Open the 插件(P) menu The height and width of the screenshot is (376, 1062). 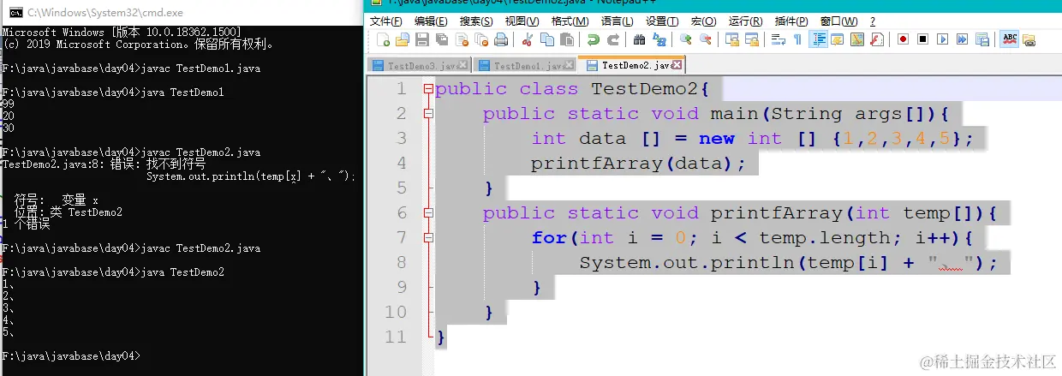click(x=791, y=21)
